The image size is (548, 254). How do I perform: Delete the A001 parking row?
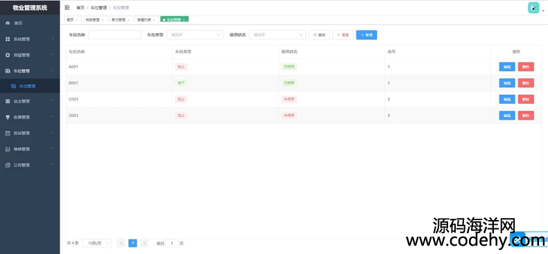pyautogui.click(x=526, y=66)
